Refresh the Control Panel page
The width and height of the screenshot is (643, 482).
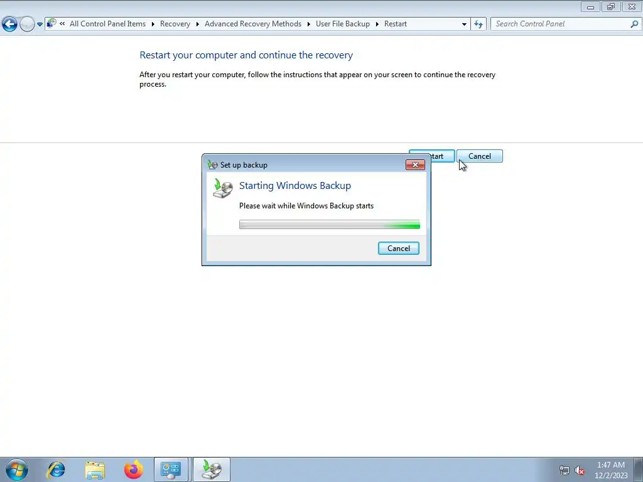coord(478,24)
